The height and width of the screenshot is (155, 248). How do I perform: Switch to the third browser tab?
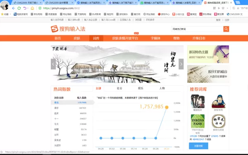tap(91, 3)
